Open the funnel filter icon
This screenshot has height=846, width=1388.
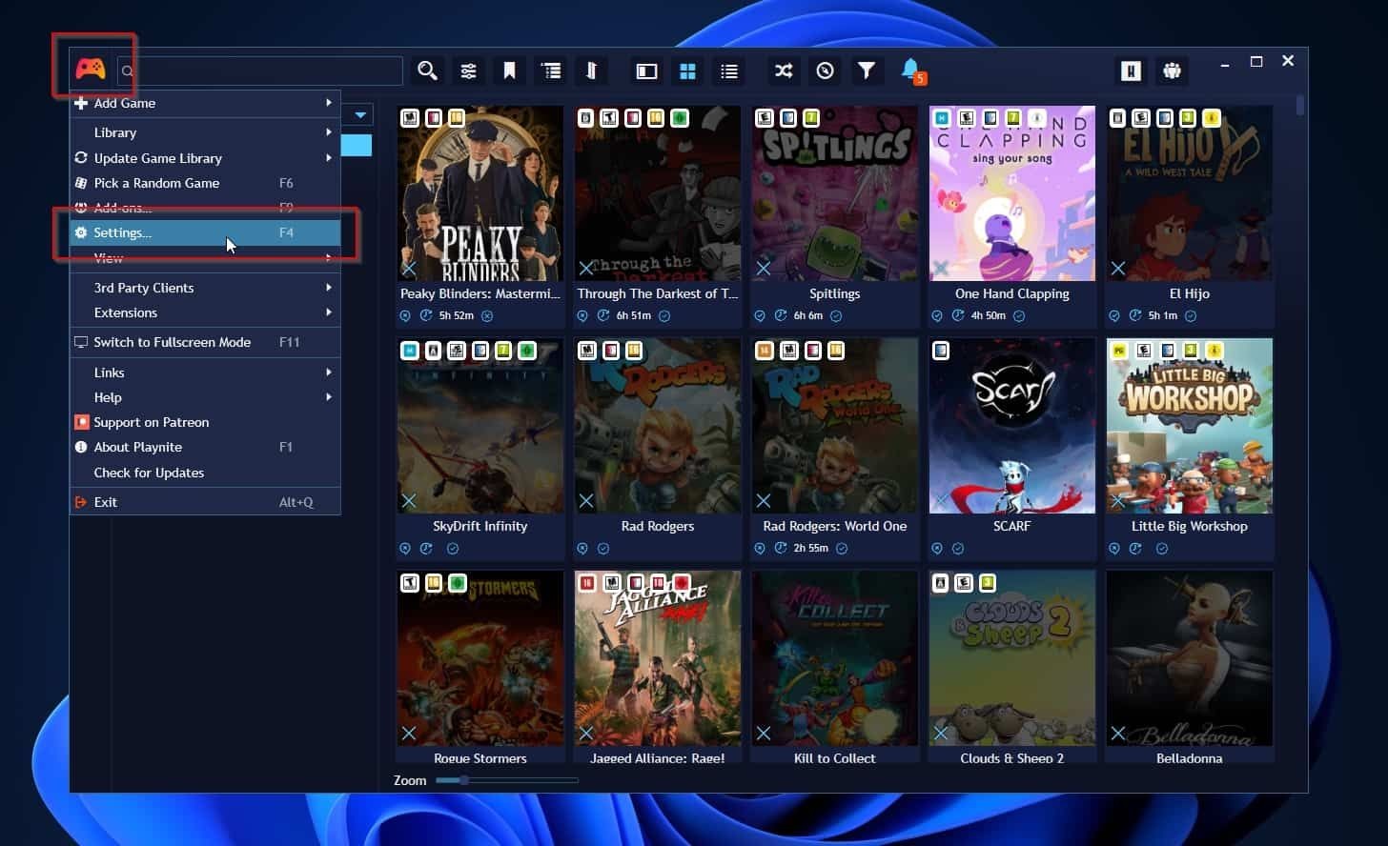click(866, 70)
